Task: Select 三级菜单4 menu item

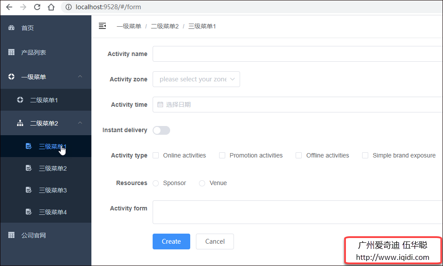Action: [46, 212]
